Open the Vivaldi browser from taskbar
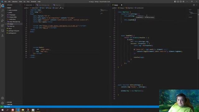 click(12, 110)
